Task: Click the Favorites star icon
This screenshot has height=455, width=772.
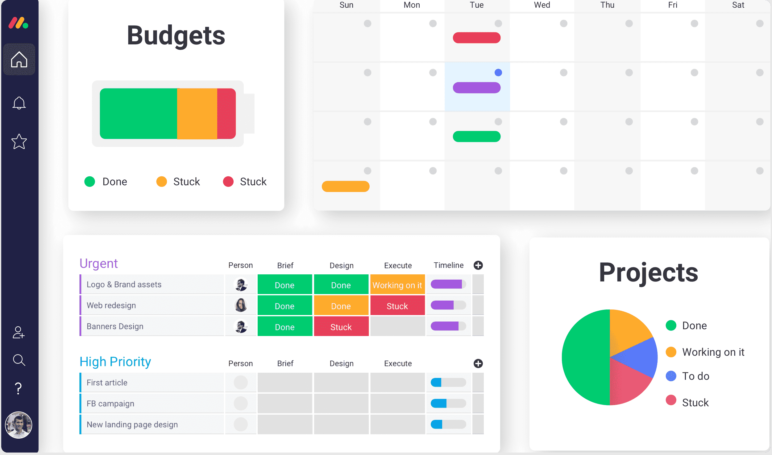Action: click(x=19, y=142)
